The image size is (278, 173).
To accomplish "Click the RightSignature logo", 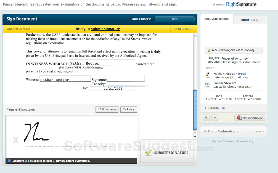I will (241, 4).
